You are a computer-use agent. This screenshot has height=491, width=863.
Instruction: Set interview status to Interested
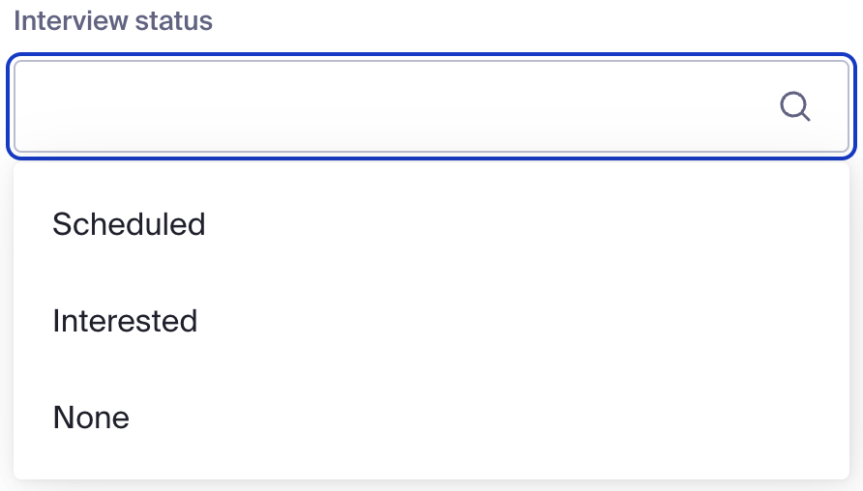coord(125,321)
